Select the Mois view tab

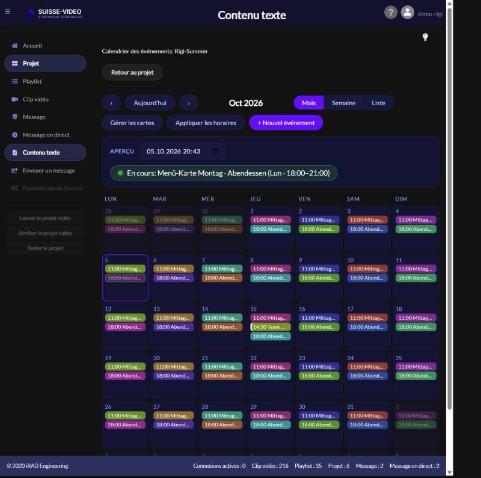[x=308, y=103]
